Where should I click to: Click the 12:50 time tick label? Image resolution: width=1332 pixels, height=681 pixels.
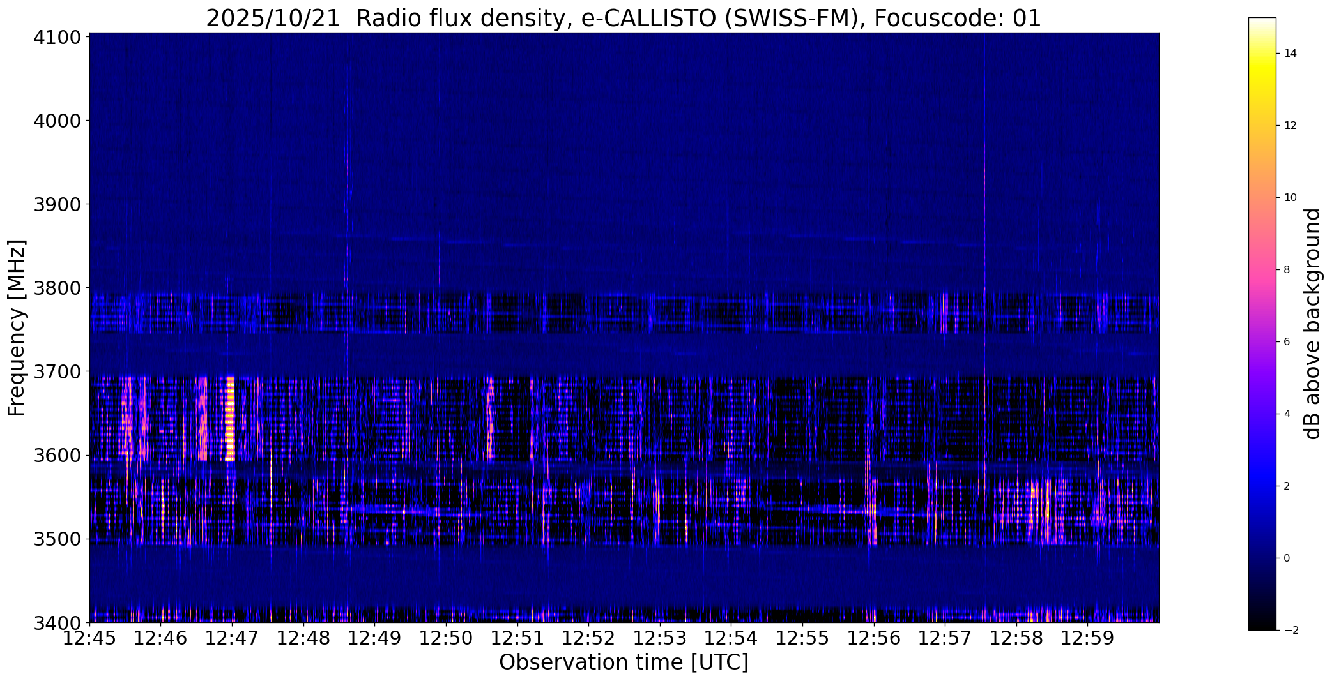tap(447, 638)
